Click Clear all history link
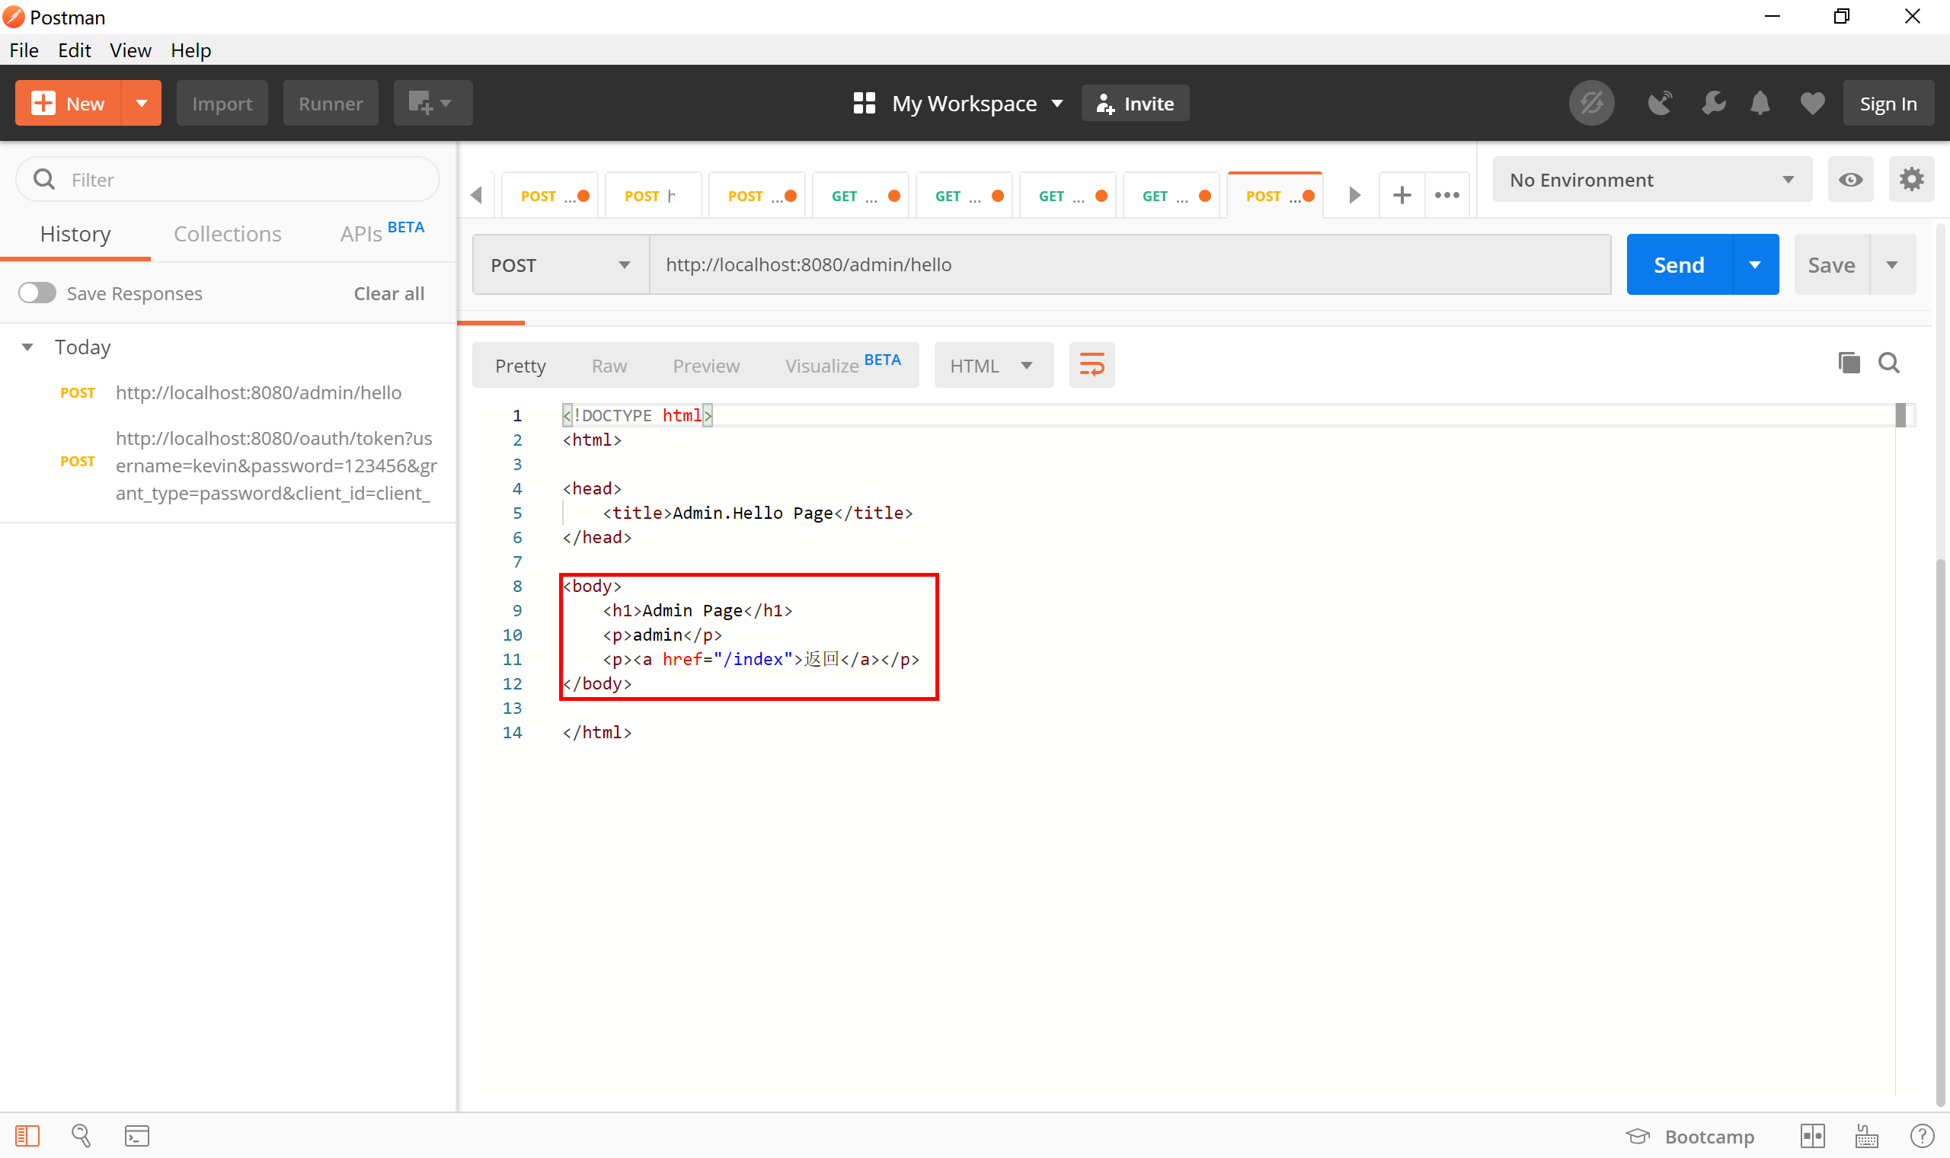The image size is (1950, 1158). coord(388,293)
